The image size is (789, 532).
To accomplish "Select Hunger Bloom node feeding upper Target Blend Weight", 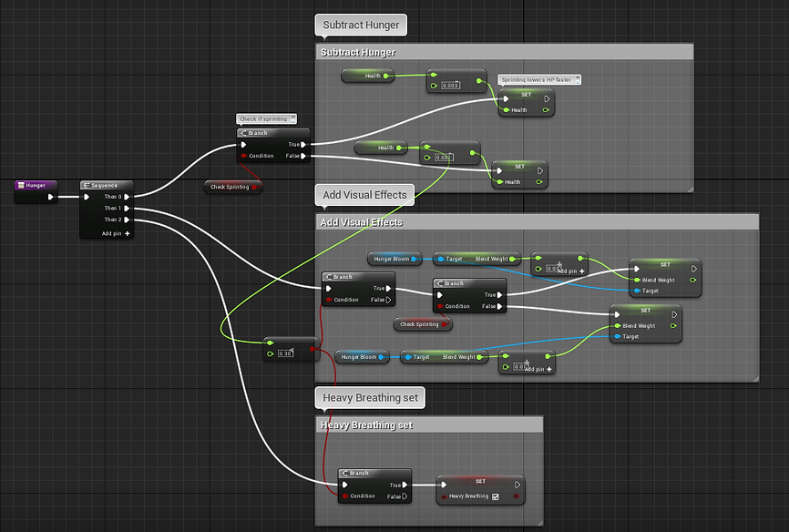I will 394,260.
